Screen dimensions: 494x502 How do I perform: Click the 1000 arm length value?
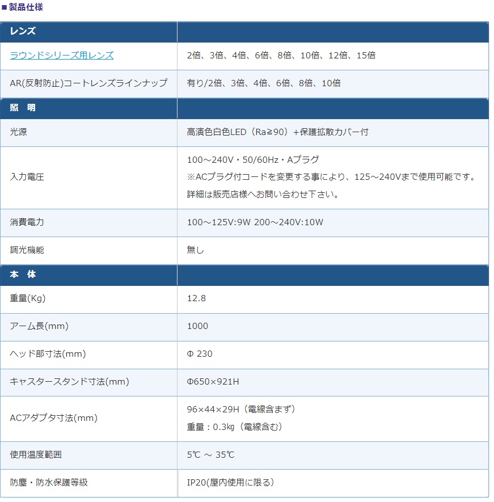(x=197, y=326)
